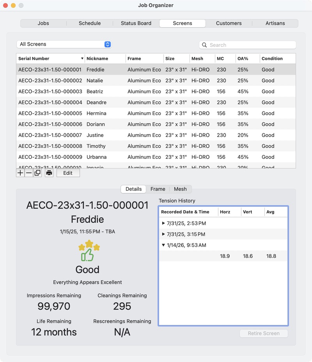Click the print screens icon
312x362 pixels.
(x=49, y=173)
